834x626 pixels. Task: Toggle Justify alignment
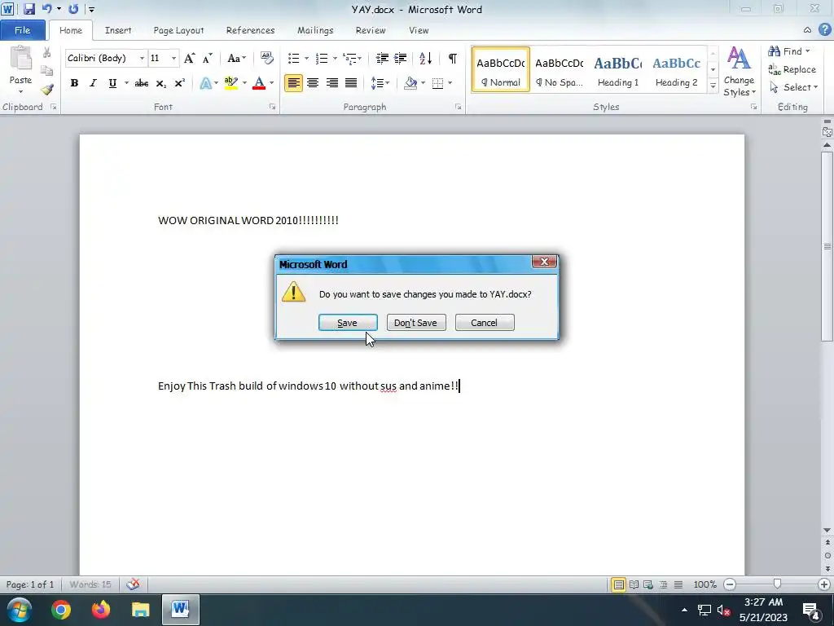point(351,83)
